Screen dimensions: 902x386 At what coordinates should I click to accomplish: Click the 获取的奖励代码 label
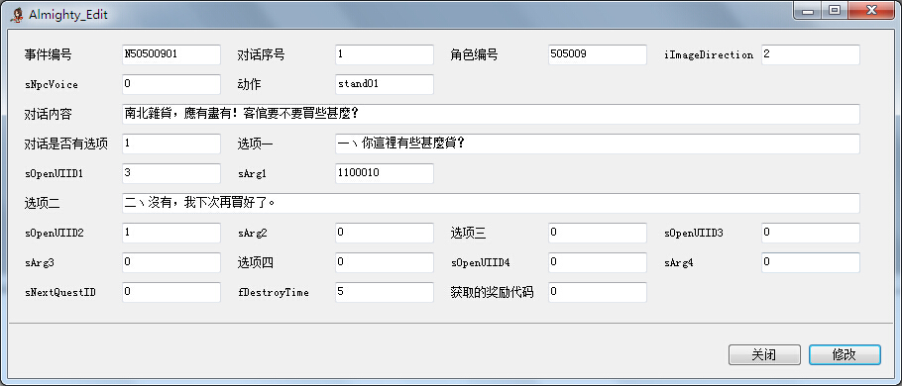coord(492,292)
